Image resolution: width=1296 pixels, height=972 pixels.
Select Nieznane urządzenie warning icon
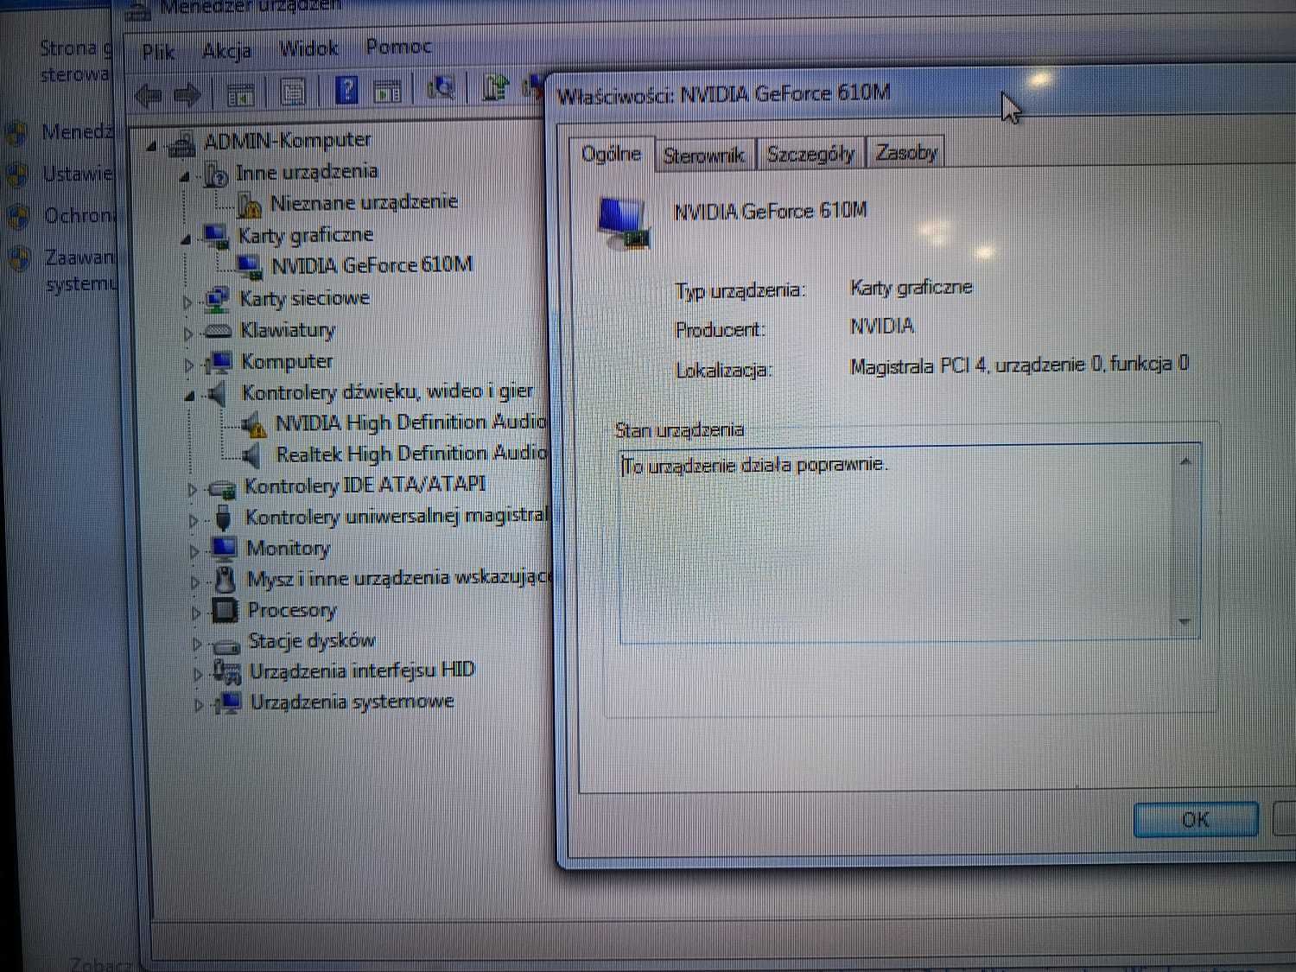(x=250, y=206)
